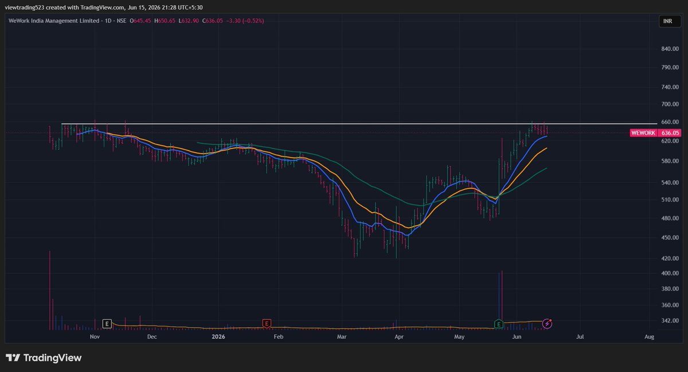Click the Feb label on time axis

click(x=279, y=338)
